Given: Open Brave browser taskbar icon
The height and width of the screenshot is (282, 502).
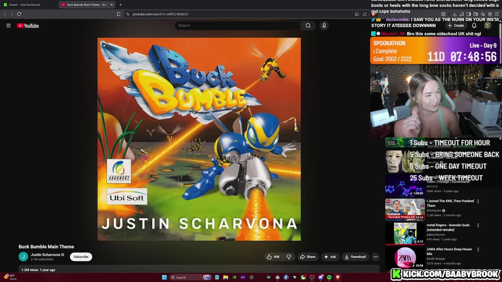Looking at the screenshot, I should [x=338, y=277].
